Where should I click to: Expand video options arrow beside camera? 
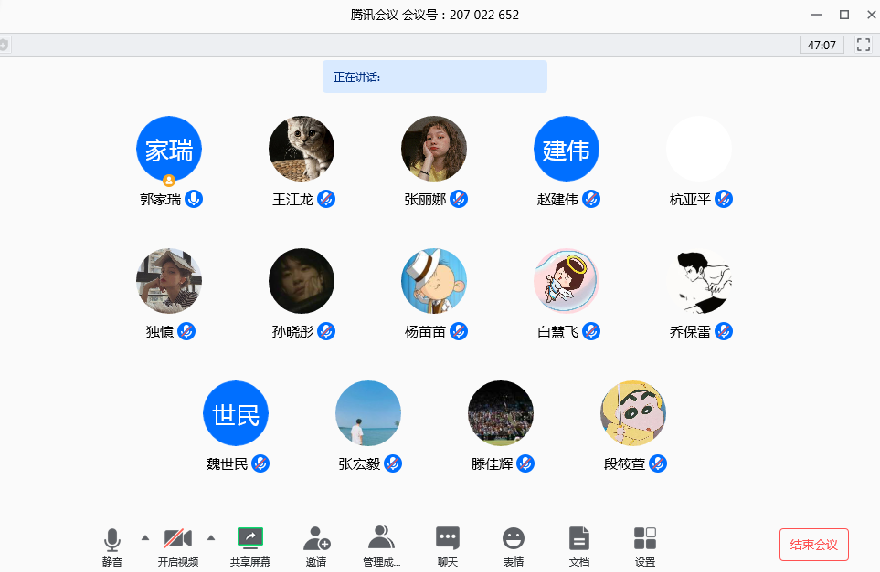(x=211, y=536)
